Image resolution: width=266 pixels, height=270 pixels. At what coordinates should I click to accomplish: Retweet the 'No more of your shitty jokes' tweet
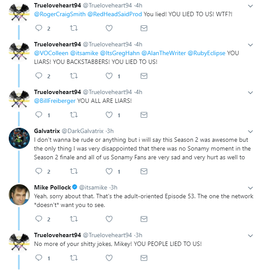click(x=74, y=258)
